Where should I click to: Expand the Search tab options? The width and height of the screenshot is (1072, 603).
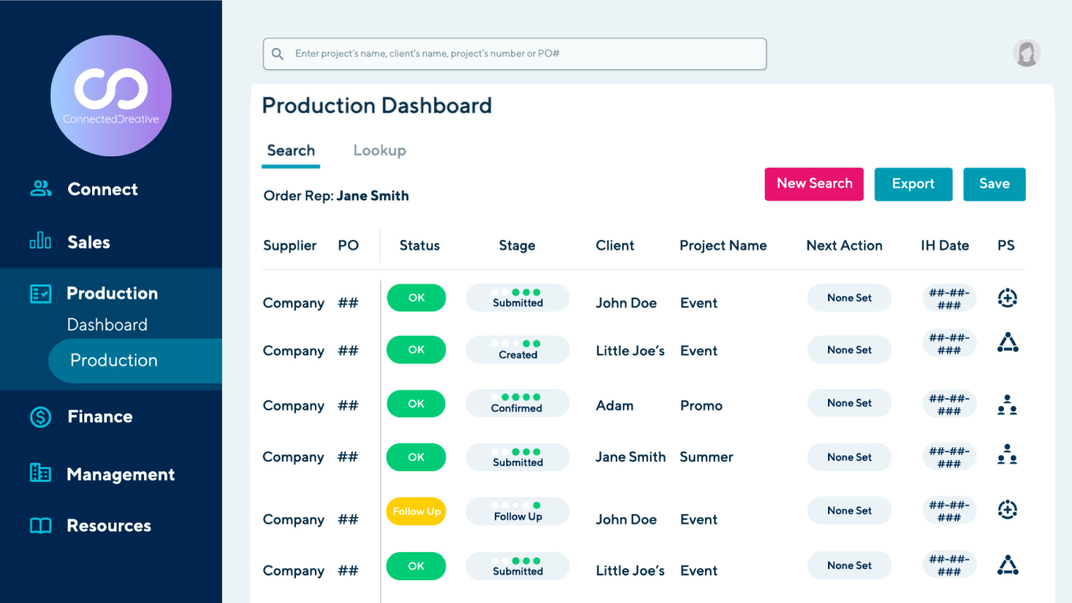point(290,150)
